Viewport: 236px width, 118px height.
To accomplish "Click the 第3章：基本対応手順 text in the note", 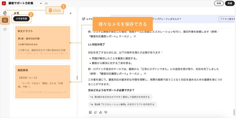I will [x=29, y=38].
